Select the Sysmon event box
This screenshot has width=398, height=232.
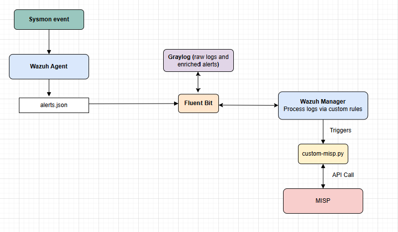(x=49, y=19)
